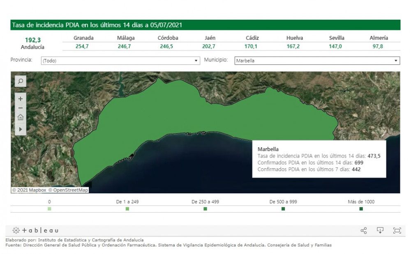411x254 pixels.
Task: Click the Más de 1000 legend label
Action: [x=361, y=202]
